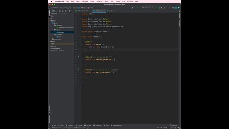Open the Edit menu
Screen dimensions: 229x129
coord(72,1)
